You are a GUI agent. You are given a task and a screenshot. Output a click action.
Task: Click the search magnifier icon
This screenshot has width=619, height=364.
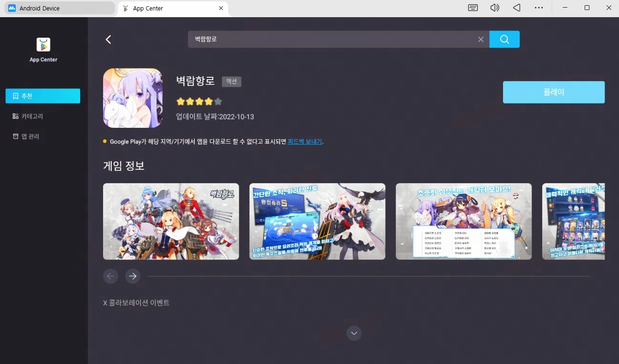click(x=504, y=39)
